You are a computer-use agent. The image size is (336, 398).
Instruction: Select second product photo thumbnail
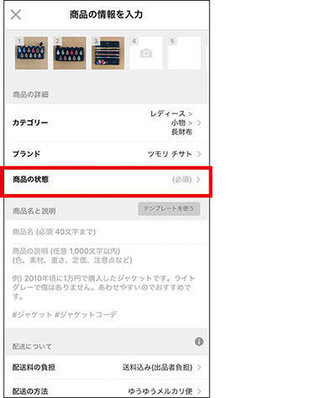pyautogui.click(x=70, y=53)
